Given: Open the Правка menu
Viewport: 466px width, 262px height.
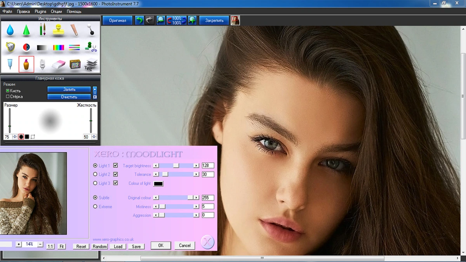Looking at the screenshot, I should click(23, 11).
